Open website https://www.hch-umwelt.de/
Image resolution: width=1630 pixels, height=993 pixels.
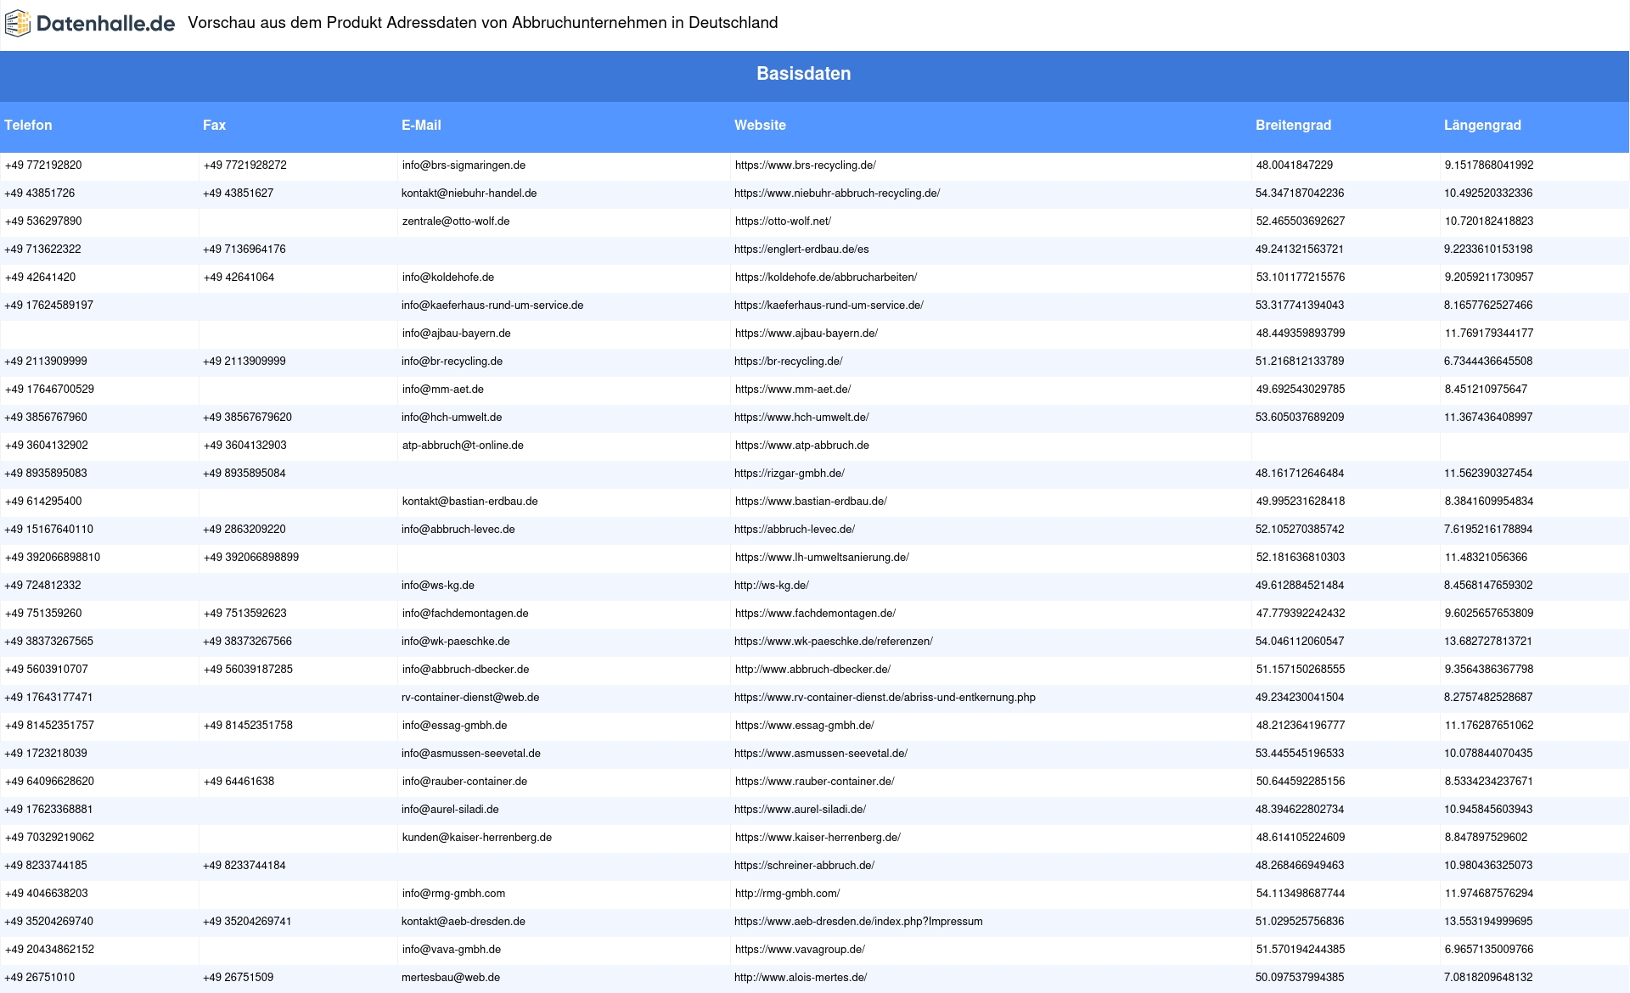click(801, 418)
